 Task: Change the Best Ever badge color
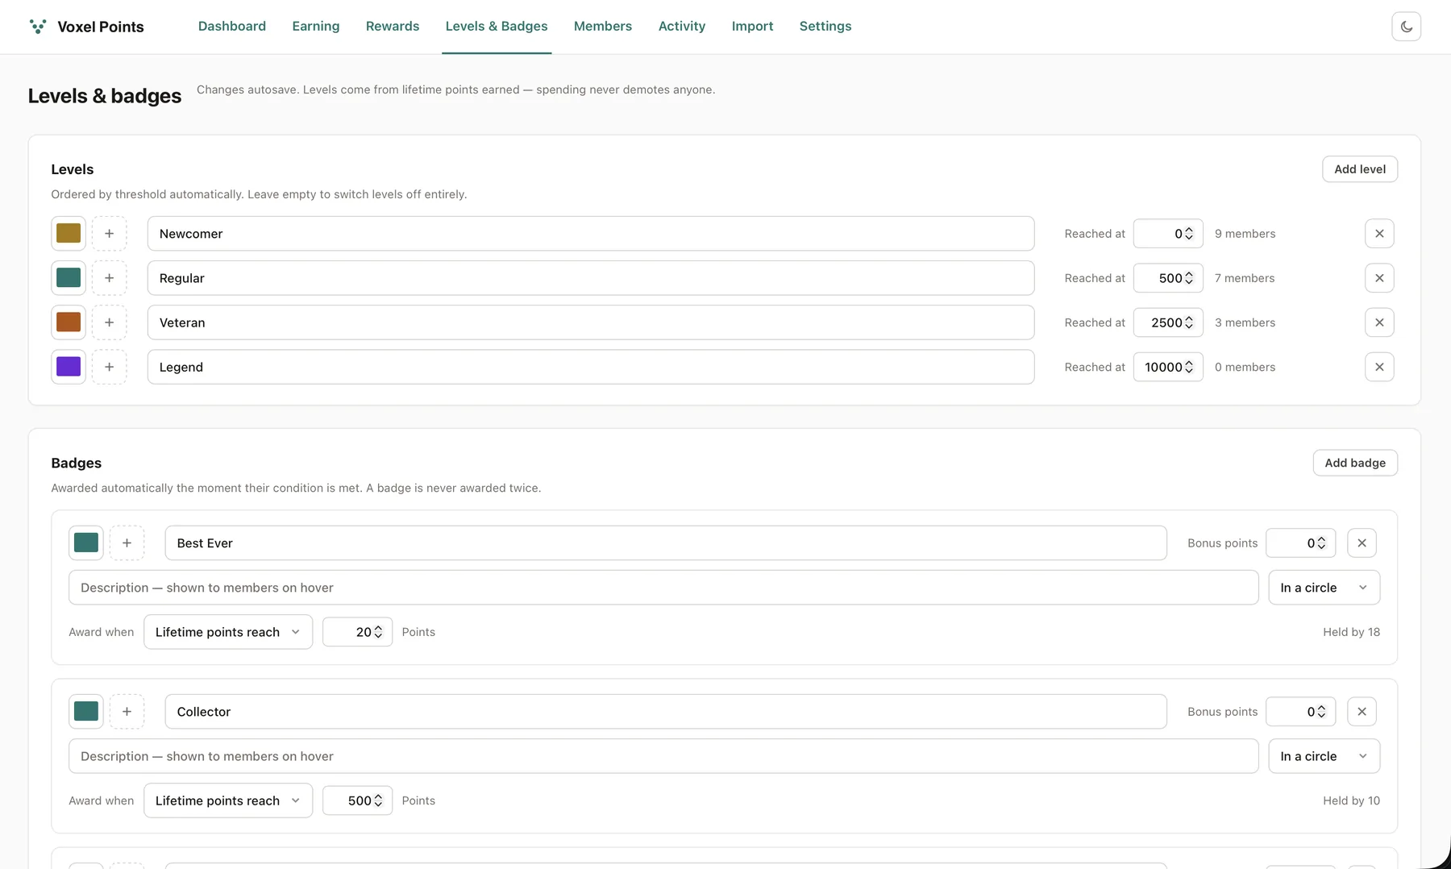click(x=86, y=543)
